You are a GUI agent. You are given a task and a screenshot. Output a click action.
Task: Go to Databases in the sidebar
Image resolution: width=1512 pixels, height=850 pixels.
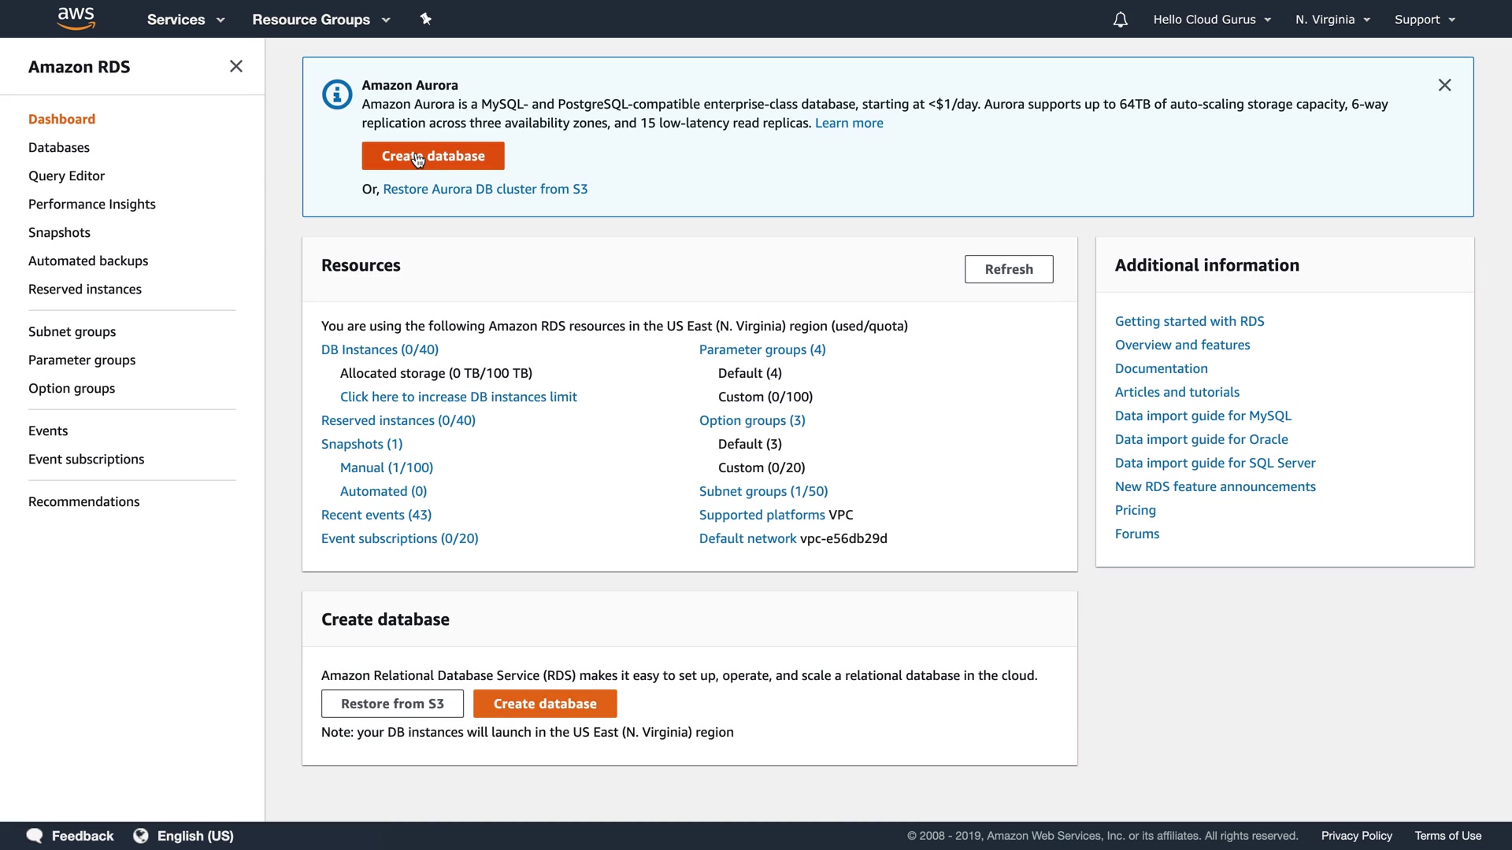59,147
